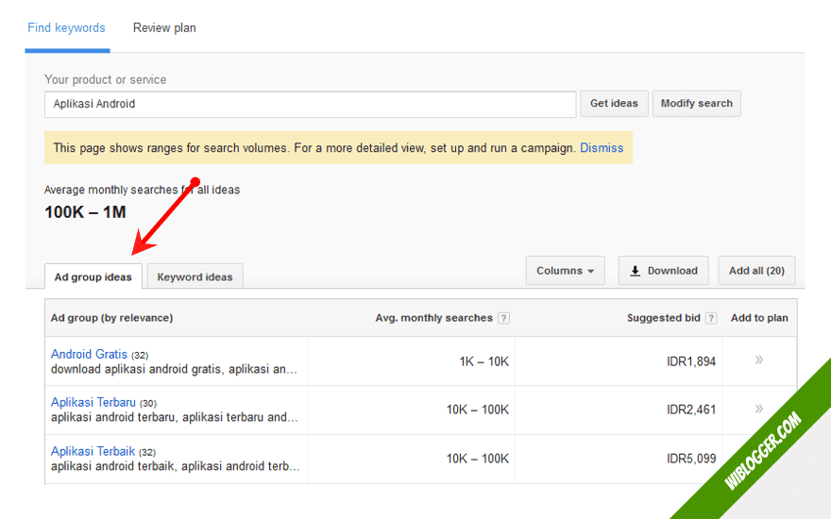Open the Aplikasi Terbaru ad group
Image resolution: width=831 pixels, height=519 pixels.
pos(93,402)
